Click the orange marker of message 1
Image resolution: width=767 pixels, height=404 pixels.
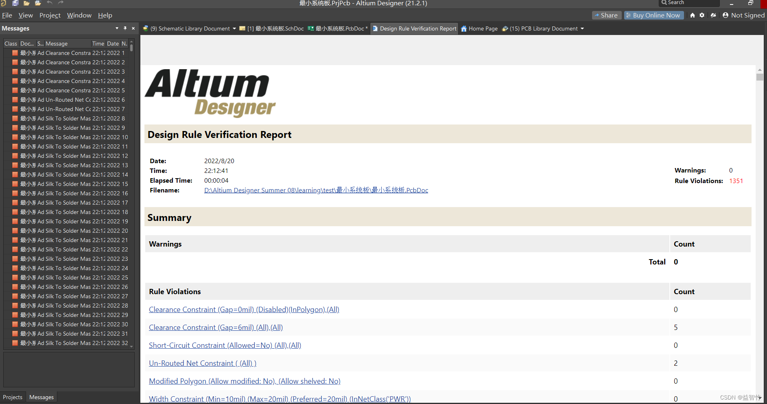click(15, 53)
